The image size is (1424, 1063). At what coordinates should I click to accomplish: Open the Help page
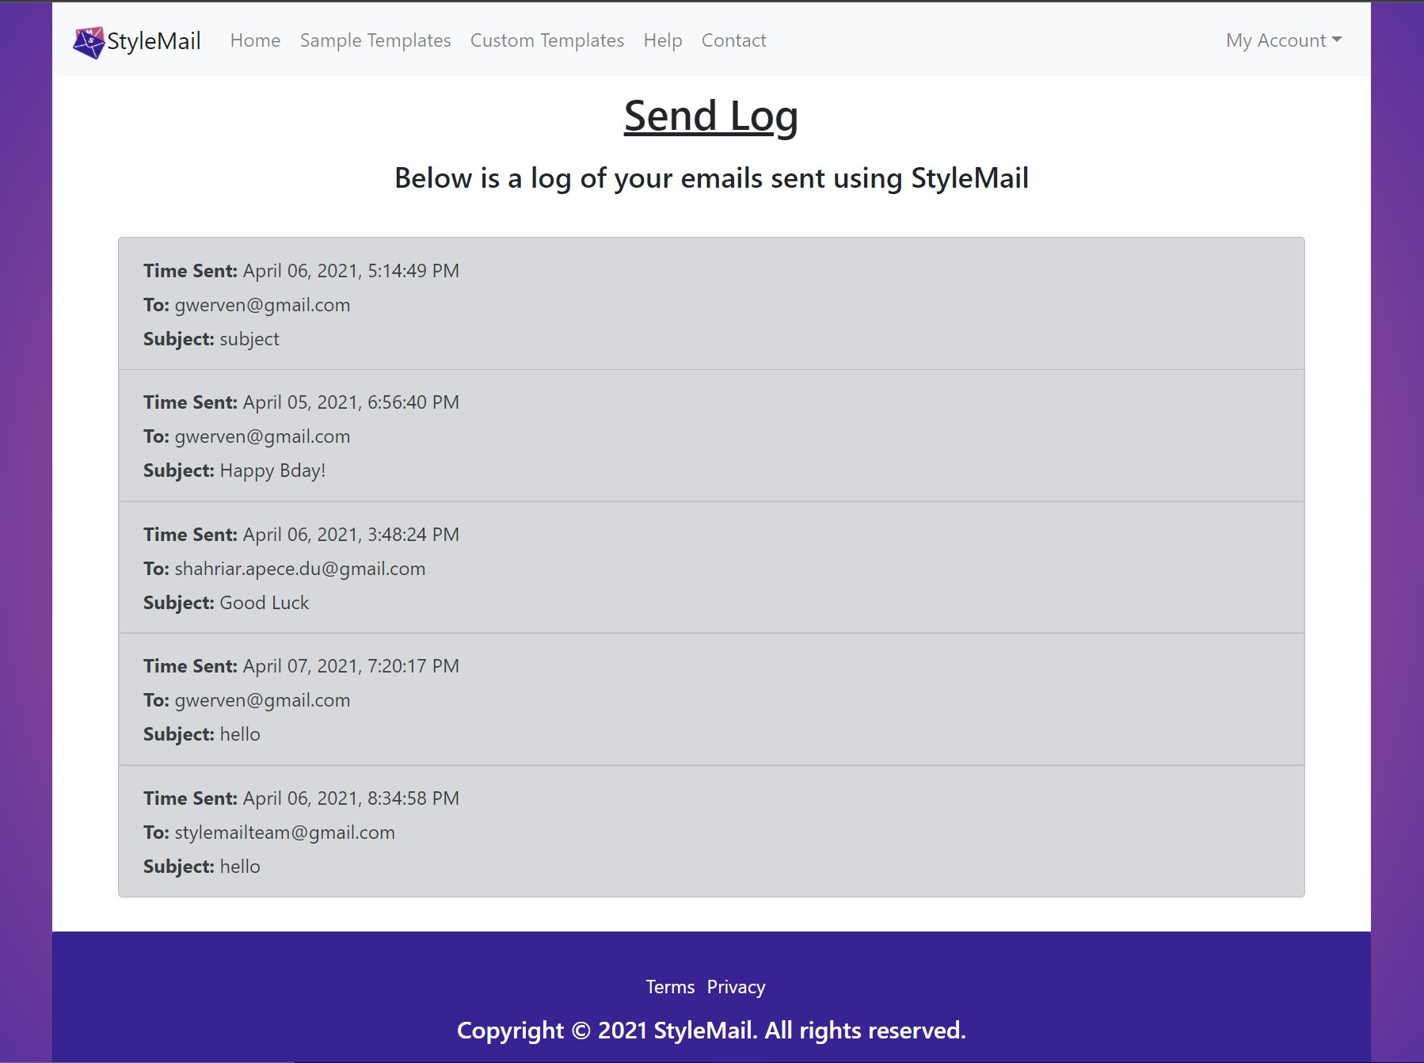663,40
